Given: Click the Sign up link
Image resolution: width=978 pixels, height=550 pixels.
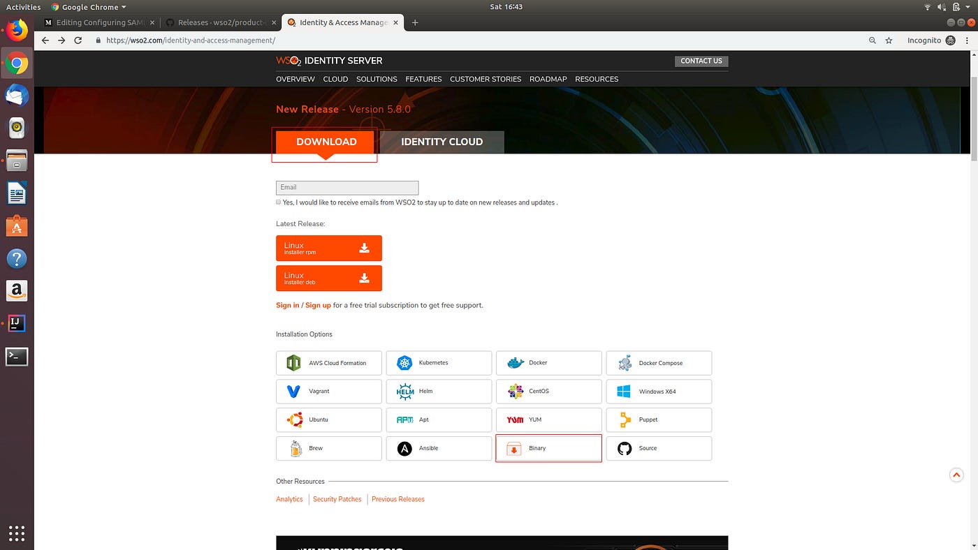Looking at the screenshot, I should tap(318, 305).
